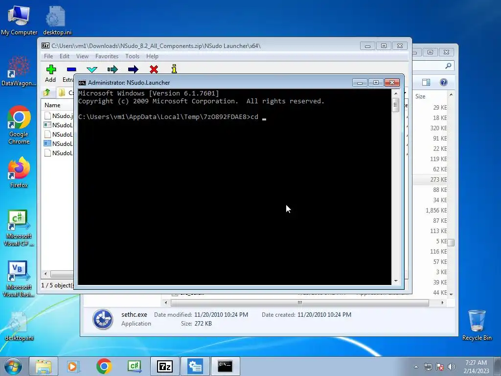Show hidden system tray icons arrow
This screenshot has height=376, width=501.
point(416,367)
